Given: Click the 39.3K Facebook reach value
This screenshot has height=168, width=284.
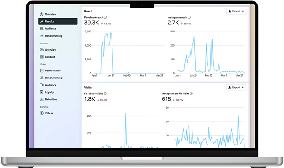Looking at the screenshot, I should [x=92, y=23].
